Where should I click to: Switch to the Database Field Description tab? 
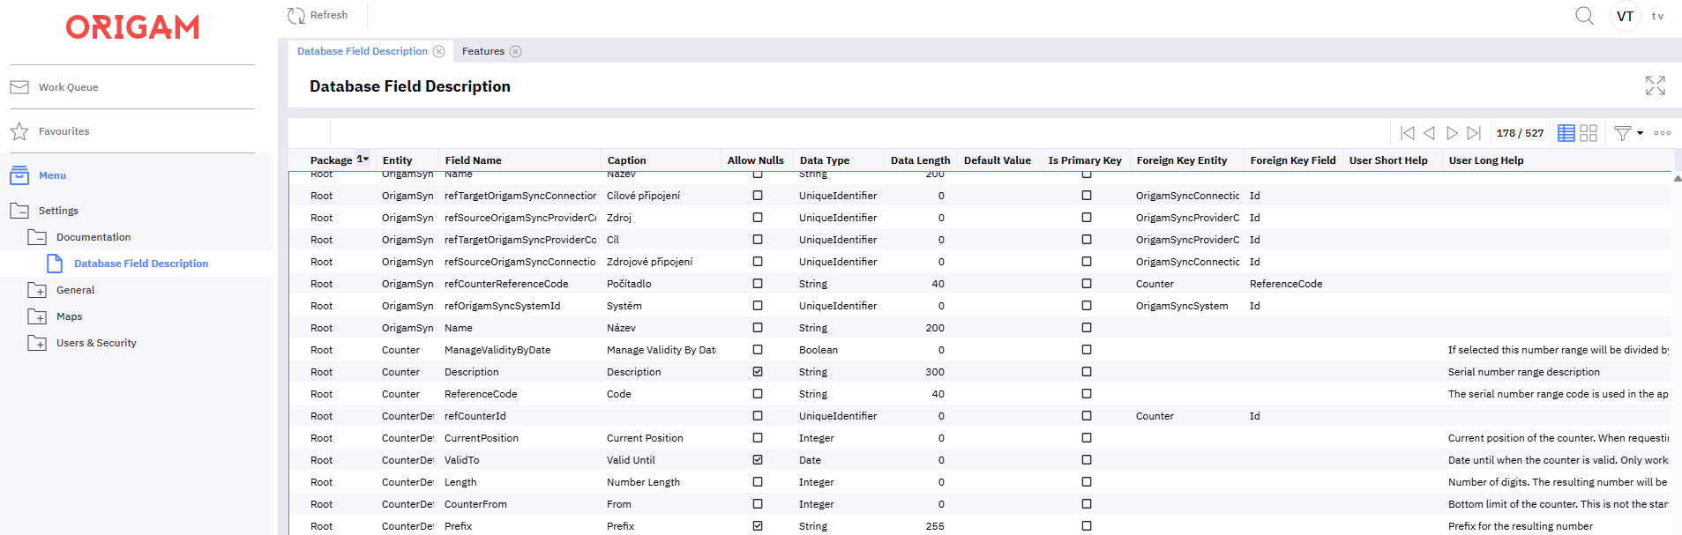tap(363, 51)
